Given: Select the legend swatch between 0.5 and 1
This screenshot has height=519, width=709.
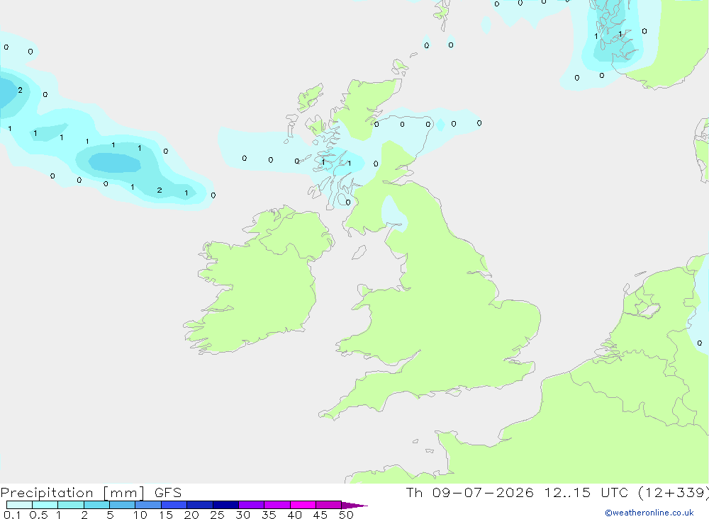Looking at the screenshot, I should coord(45,505).
